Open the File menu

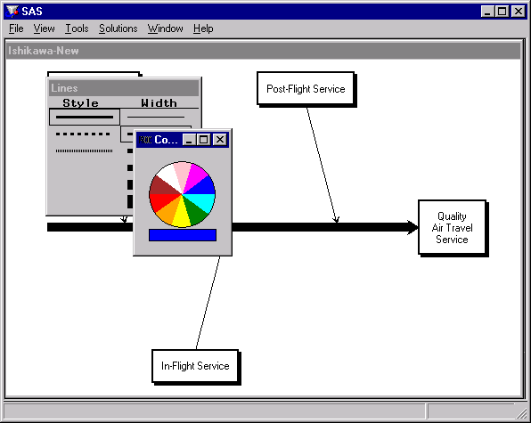point(16,28)
